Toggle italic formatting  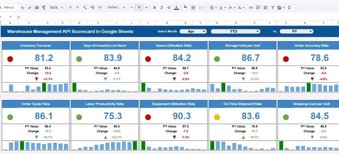click(161, 8)
